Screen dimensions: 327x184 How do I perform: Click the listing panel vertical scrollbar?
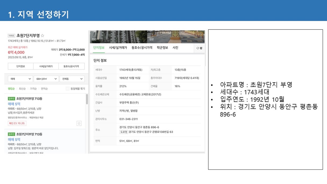(x=87, y=99)
